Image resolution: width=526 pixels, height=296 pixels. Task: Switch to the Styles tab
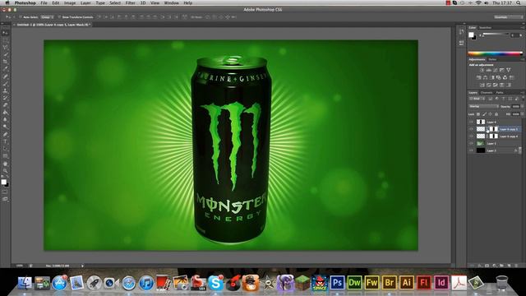pos(492,59)
